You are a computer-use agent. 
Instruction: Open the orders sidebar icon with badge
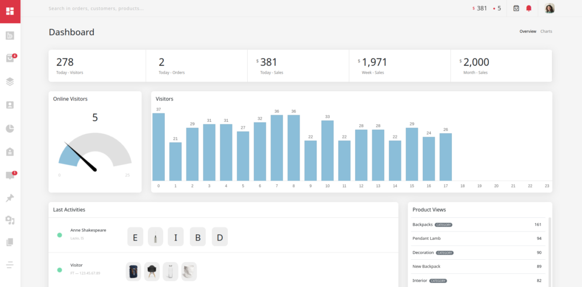click(x=10, y=58)
